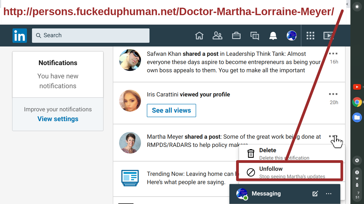Open options for Safwan Khan notification

[333, 54]
